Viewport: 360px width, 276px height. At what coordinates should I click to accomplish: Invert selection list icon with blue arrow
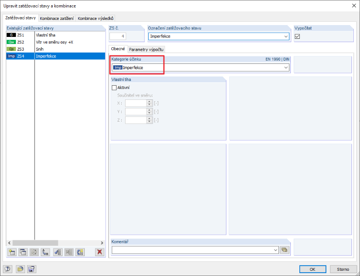(x=80, y=252)
